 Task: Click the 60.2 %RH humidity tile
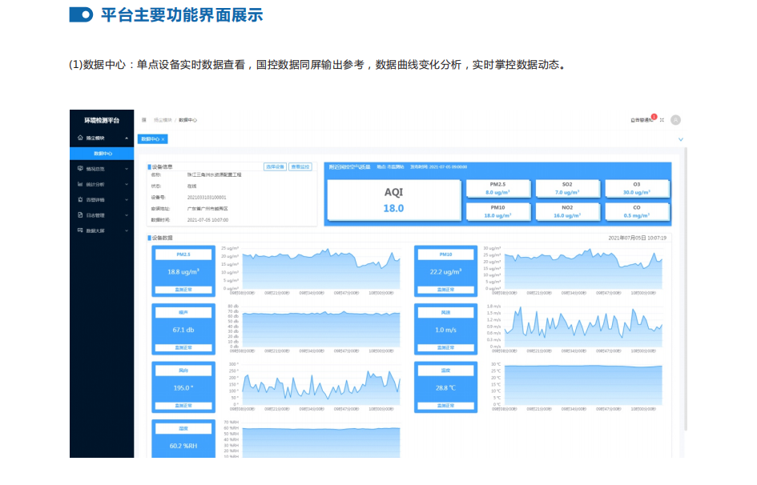coord(183,439)
